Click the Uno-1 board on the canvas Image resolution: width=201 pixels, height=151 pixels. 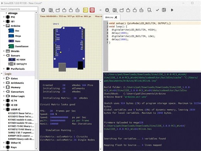point(69,49)
